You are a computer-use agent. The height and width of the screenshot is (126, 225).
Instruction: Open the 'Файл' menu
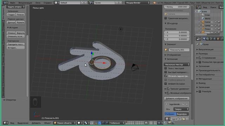pyautogui.click(x=13, y=3)
